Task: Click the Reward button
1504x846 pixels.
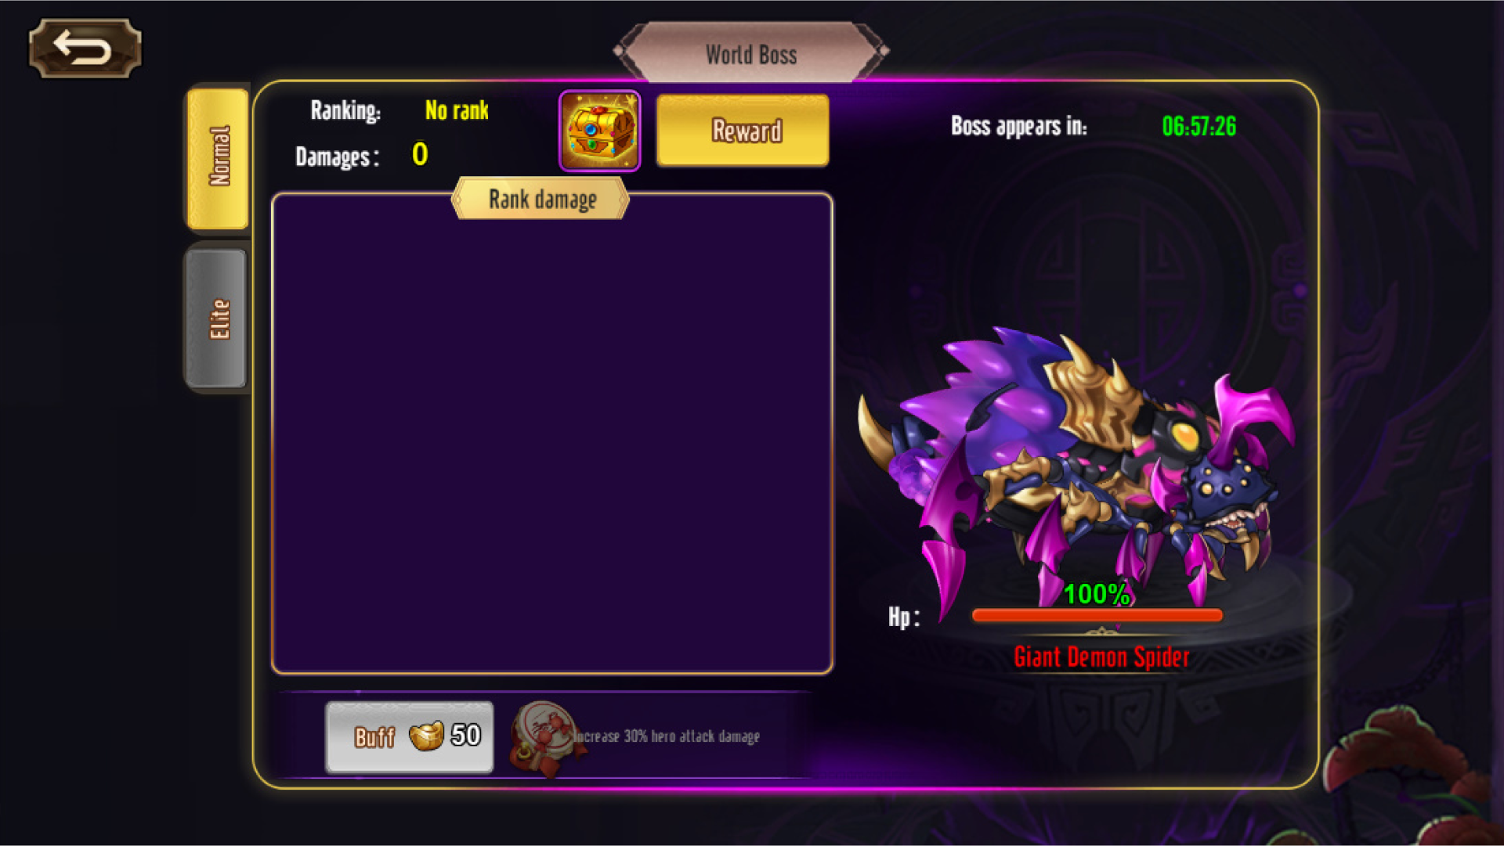Action: coord(743,131)
